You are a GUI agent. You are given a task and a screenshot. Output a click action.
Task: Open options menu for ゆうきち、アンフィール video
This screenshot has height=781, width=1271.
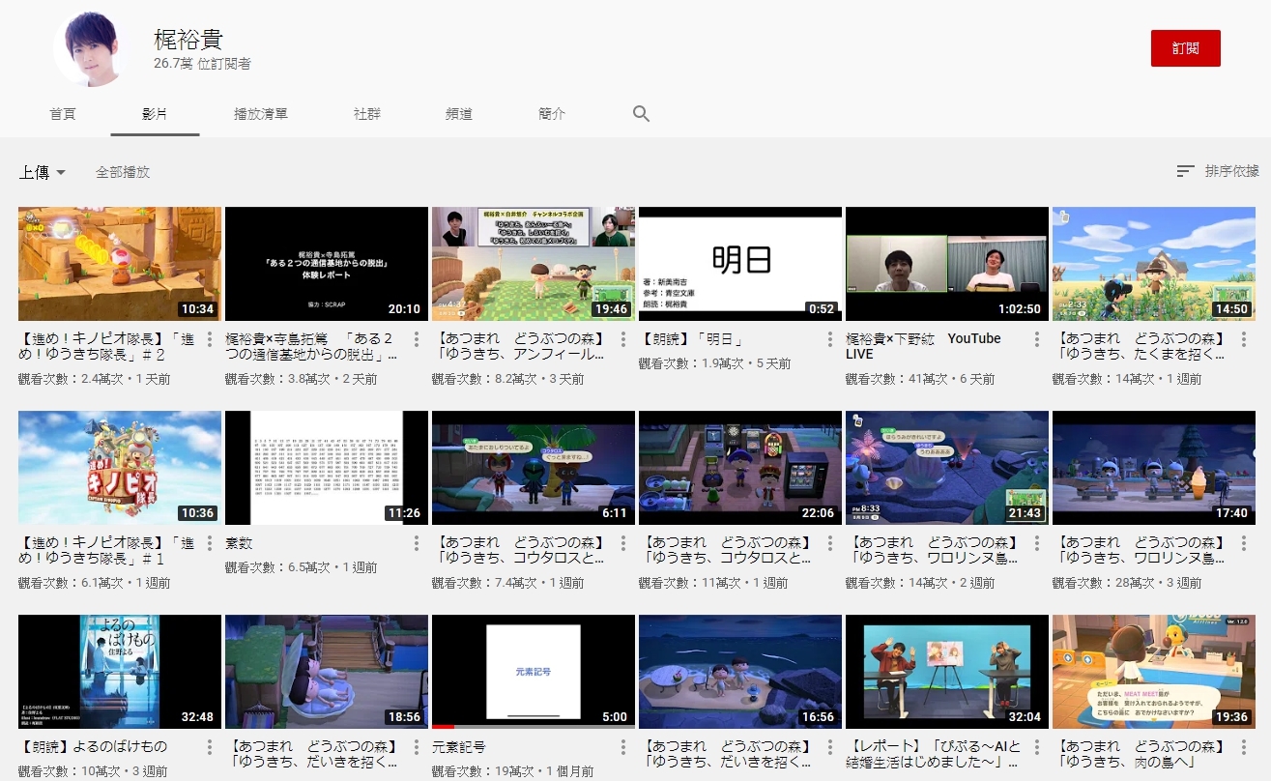(x=623, y=339)
